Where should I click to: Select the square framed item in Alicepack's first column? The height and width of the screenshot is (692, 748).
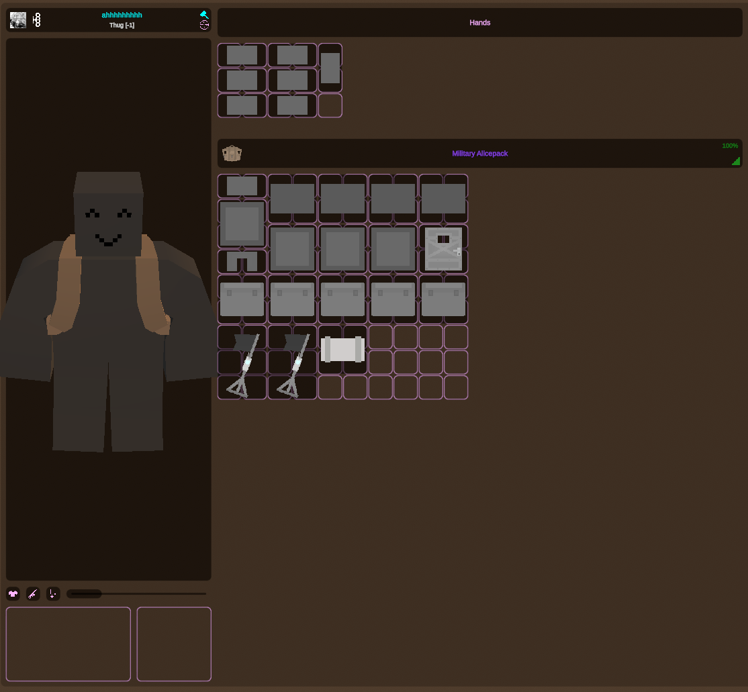click(242, 224)
